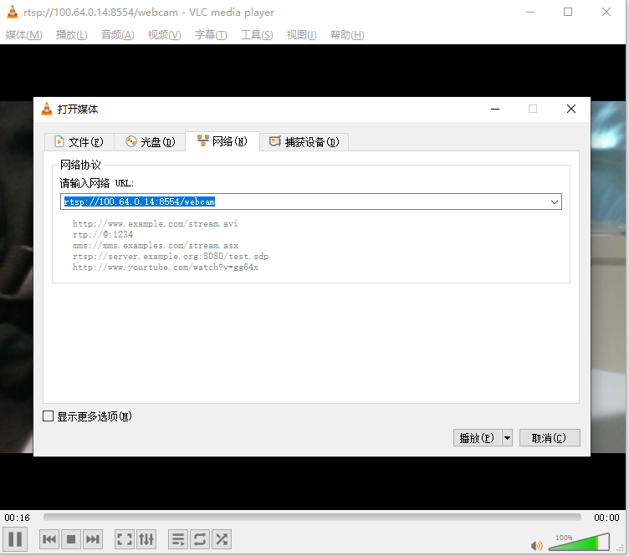The image size is (629, 556).
Task: Switch to the 捕获设备(D) tab
Action: tap(304, 142)
